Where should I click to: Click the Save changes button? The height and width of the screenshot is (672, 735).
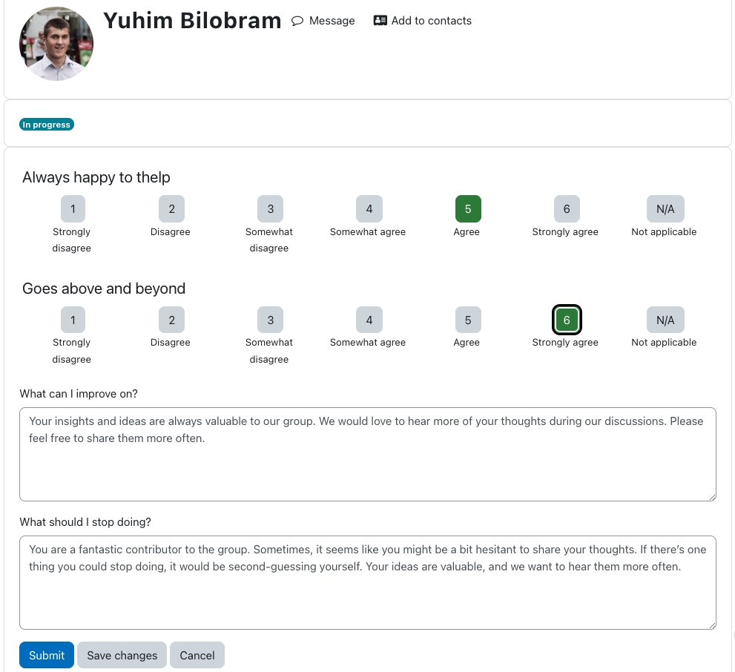coord(122,655)
